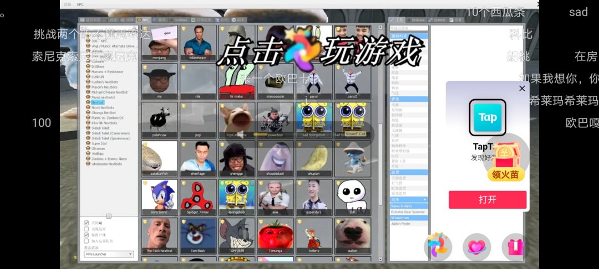This screenshot has width=599, height=269.
Task: Focus the tool filter field in right panel
Action: point(409,28)
